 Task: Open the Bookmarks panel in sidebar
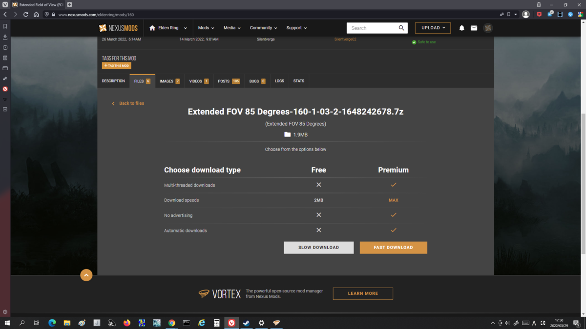pyautogui.click(x=5, y=26)
